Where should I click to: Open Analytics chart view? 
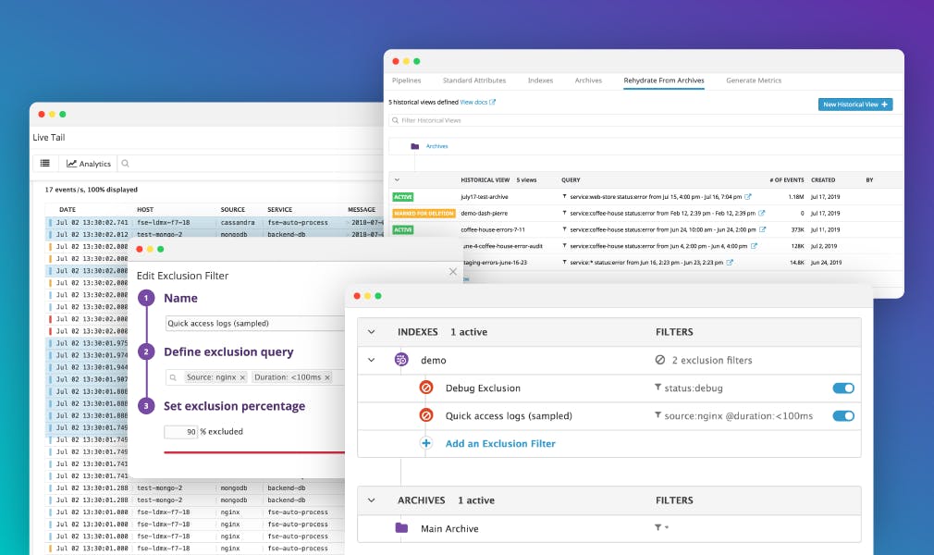click(x=88, y=164)
